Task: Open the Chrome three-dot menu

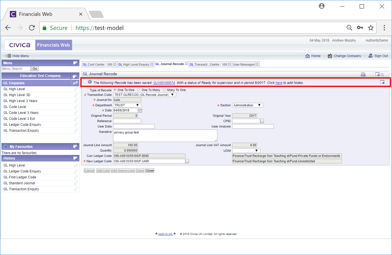Action: [384, 28]
